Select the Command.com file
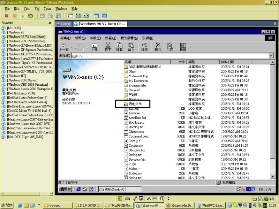 136,136
